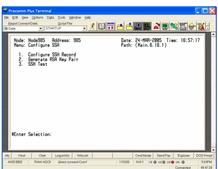Click the green monitor toolbar icon
This screenshot has width=218, height=169.
pos(165,26)
